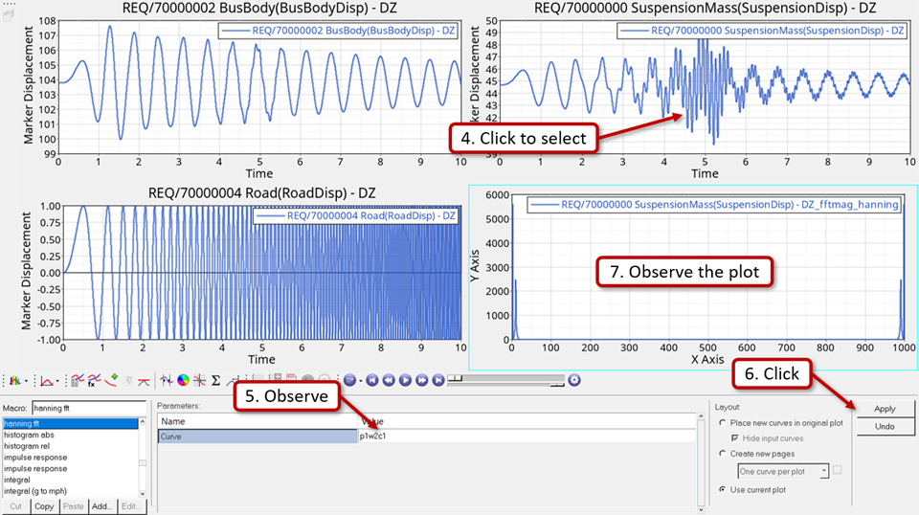919x515 pixels.
Task: Click the Sigma summation toolbar icon
Action: coord(215,380)
